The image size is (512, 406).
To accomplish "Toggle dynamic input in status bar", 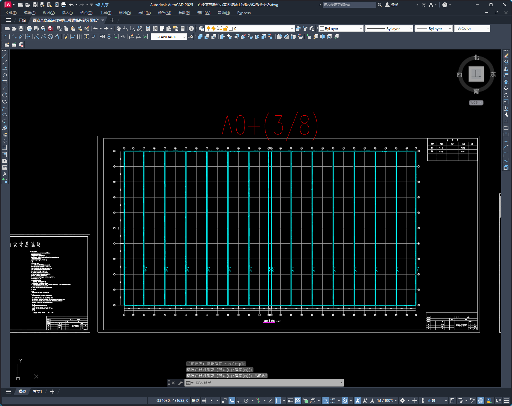I will tap(232, 401).
